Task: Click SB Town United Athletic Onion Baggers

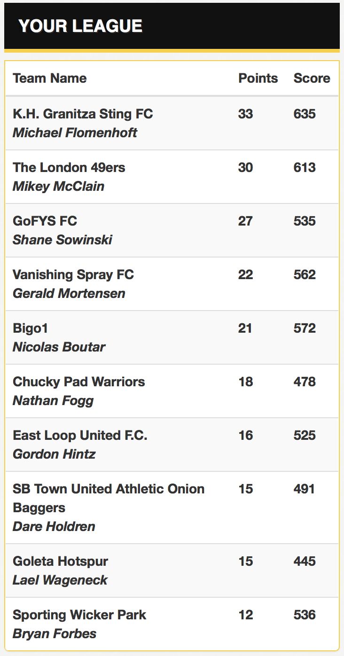Action: pos(109,498)
